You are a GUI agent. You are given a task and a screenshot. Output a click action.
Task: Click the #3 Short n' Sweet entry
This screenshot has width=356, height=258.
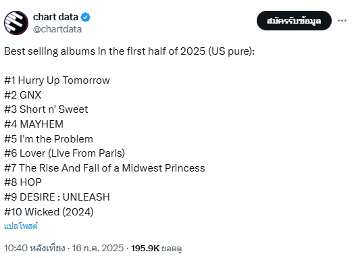tap(46, 109)
